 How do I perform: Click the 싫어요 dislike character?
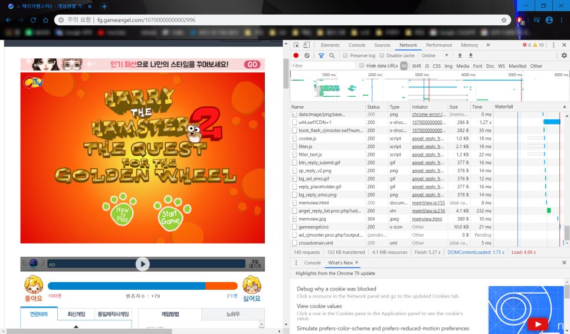pyautogui.click(x=251, y=289)
